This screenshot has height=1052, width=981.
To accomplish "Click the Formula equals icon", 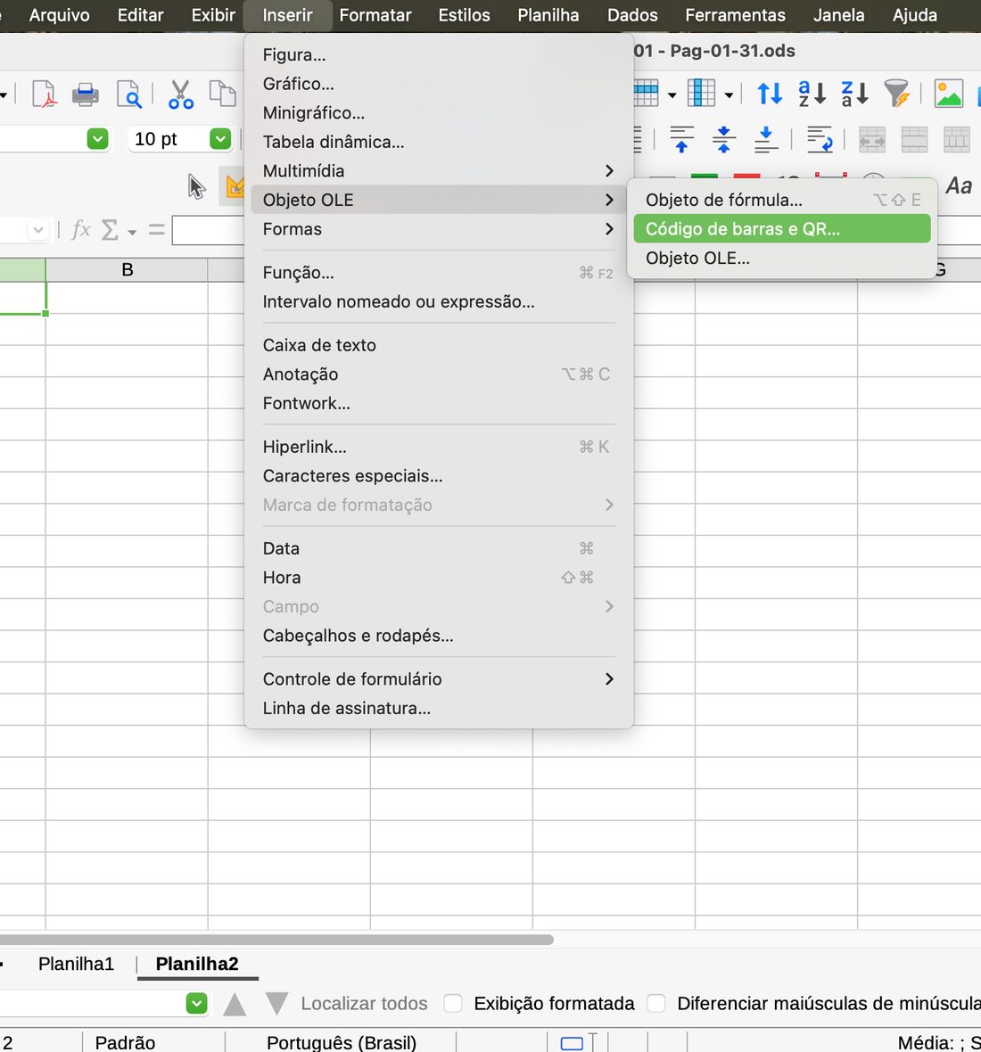I will [156, 230].
